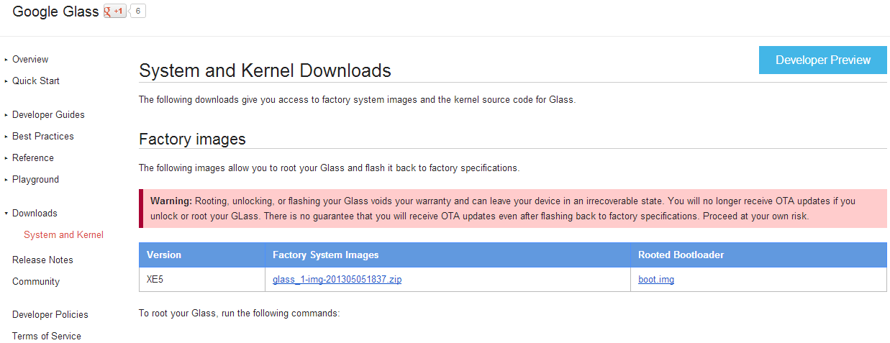Open the Overview sidebar link
This screenshot has width=890, height=343.
pos(30,60)
